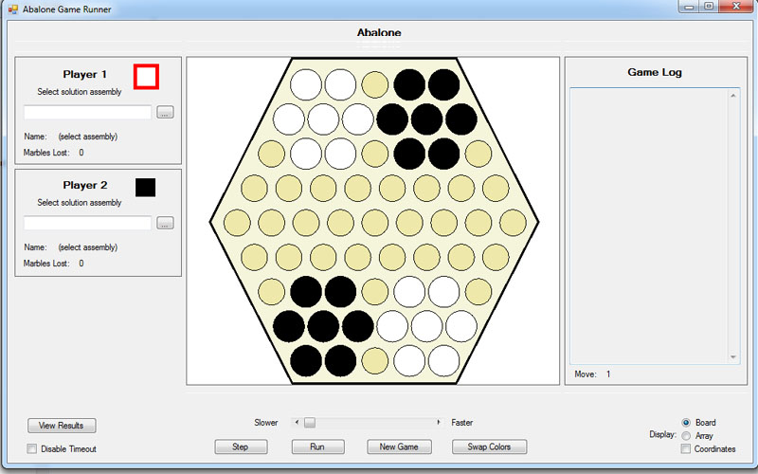Click the rightmost black marble in the second row

tap(461, 119)
